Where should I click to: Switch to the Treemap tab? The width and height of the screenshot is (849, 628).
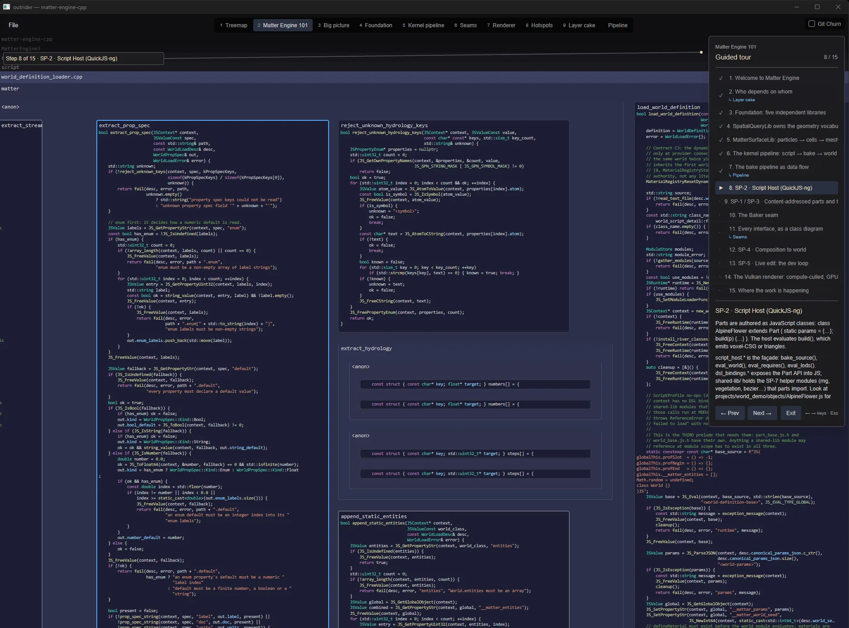pyautogui.click(x=234, y=25)
